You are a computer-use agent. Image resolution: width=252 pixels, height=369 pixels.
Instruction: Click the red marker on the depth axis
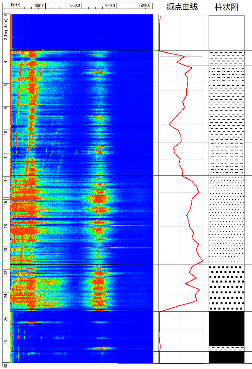[5, 198]
